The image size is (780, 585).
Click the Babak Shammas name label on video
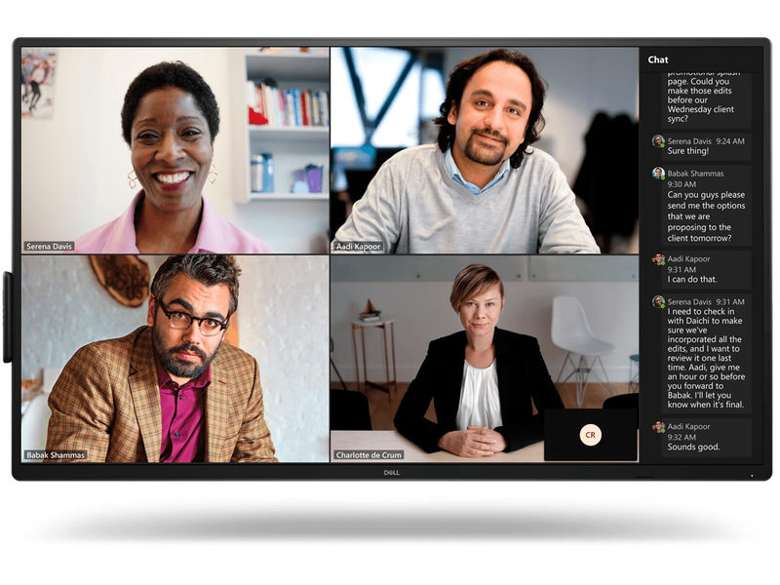click(57, 454)
